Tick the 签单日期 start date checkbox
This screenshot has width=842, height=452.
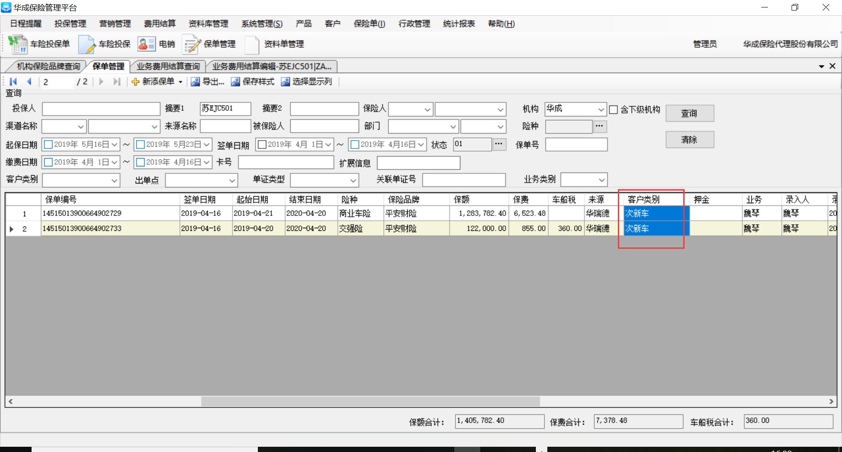262,145
